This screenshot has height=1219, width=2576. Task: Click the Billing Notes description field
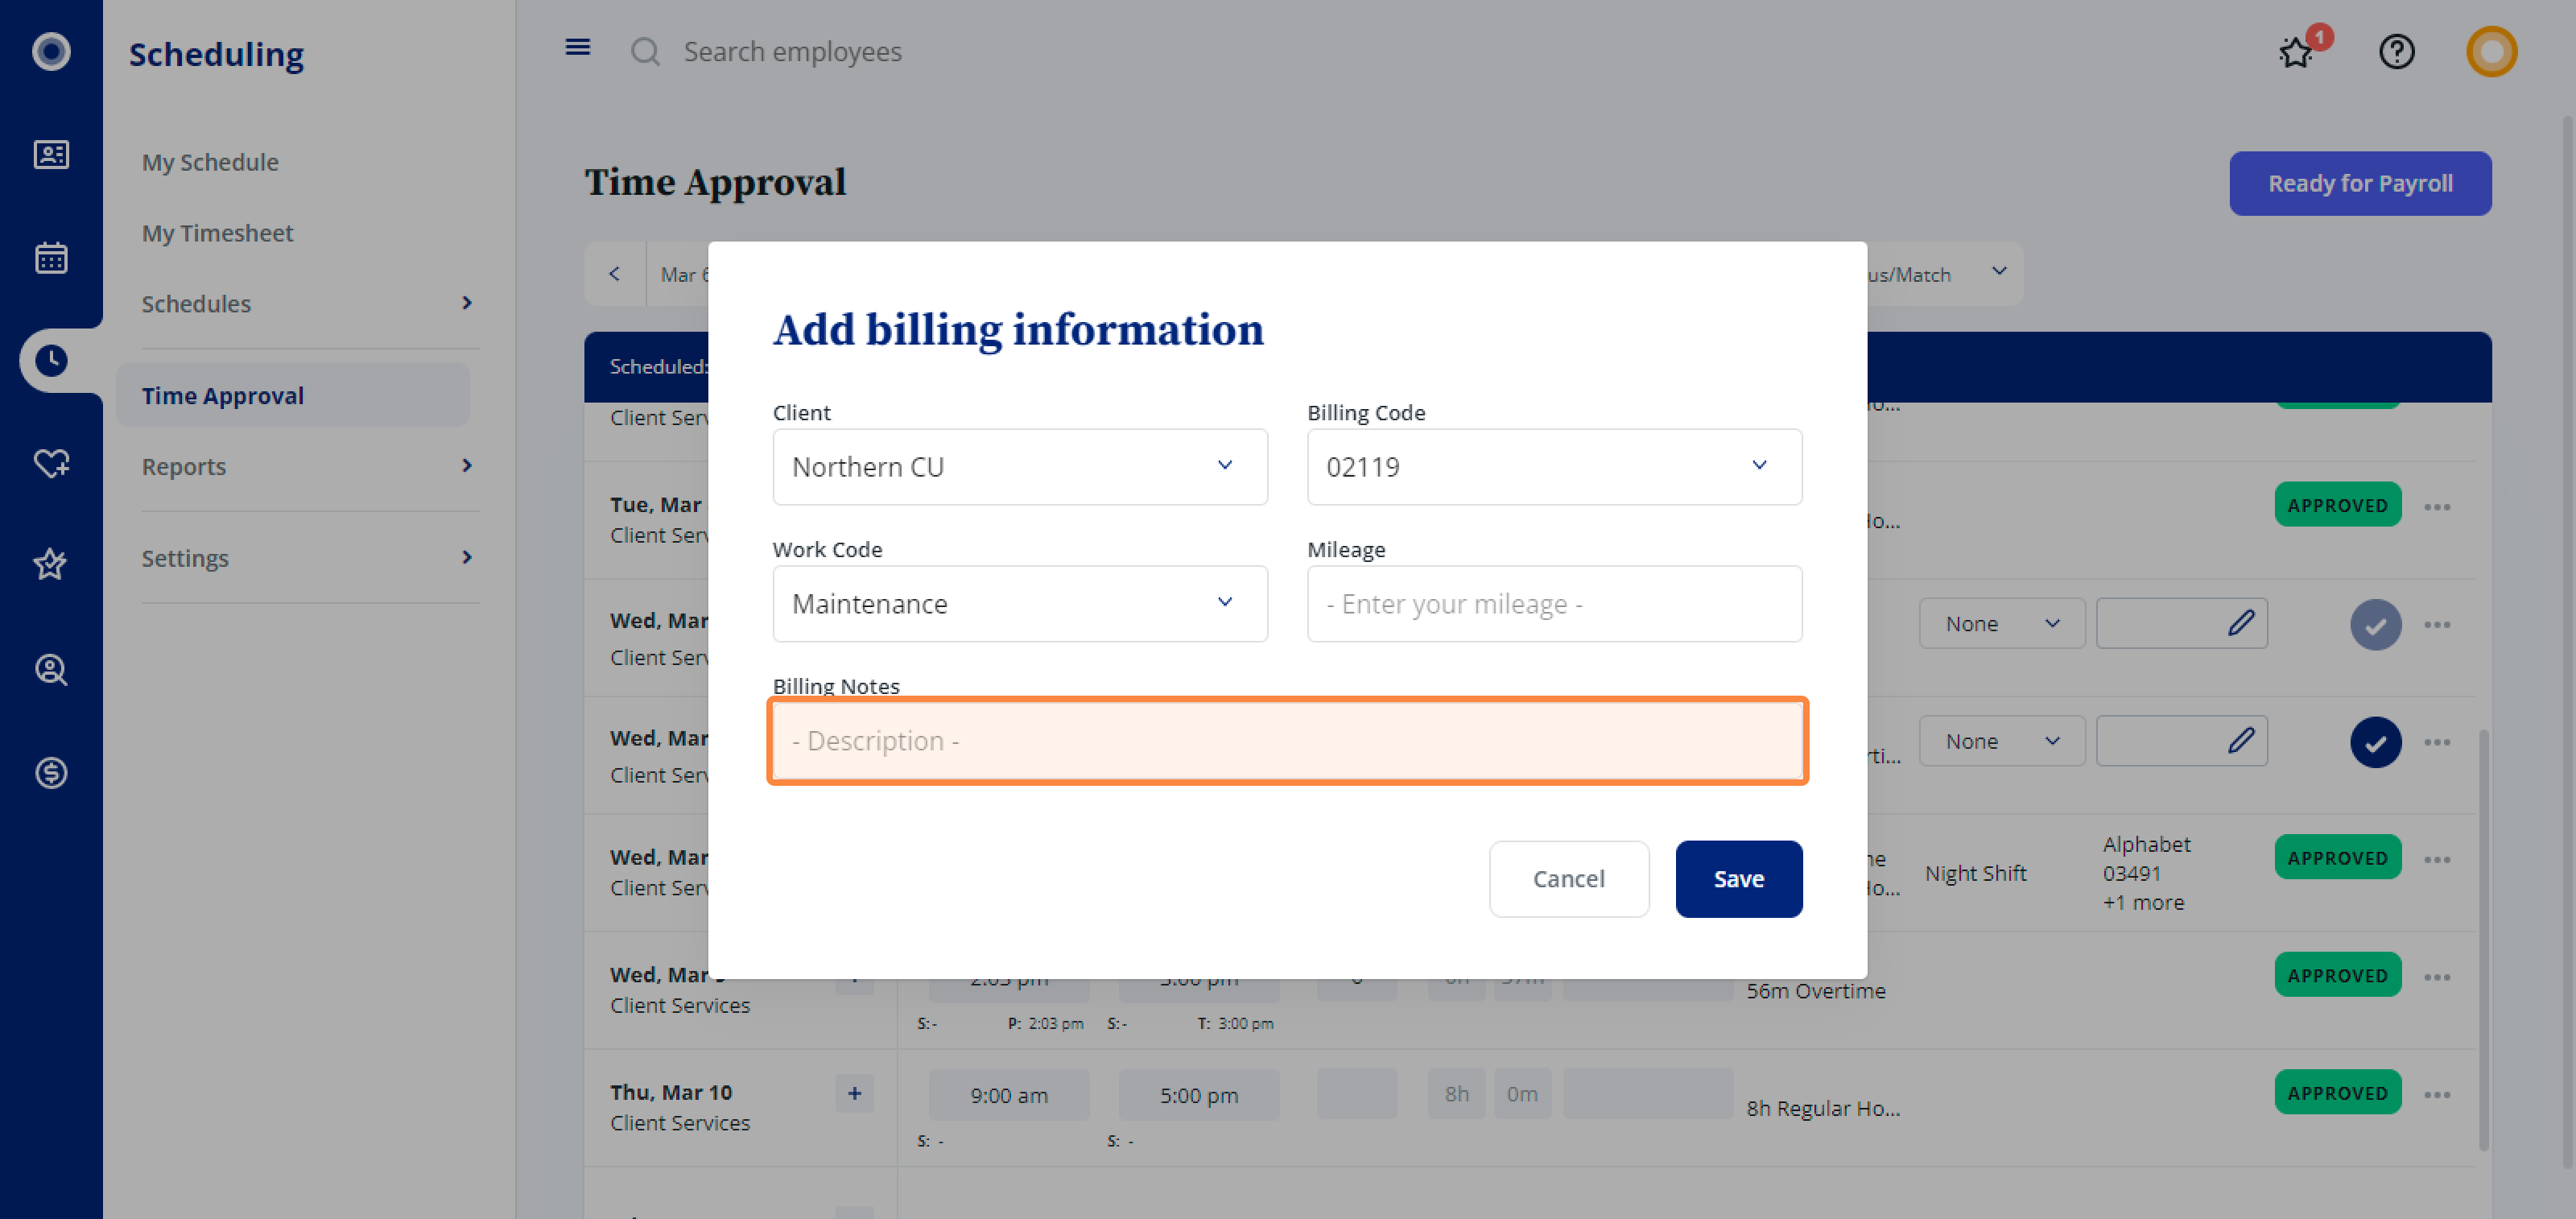(1287, 740)
